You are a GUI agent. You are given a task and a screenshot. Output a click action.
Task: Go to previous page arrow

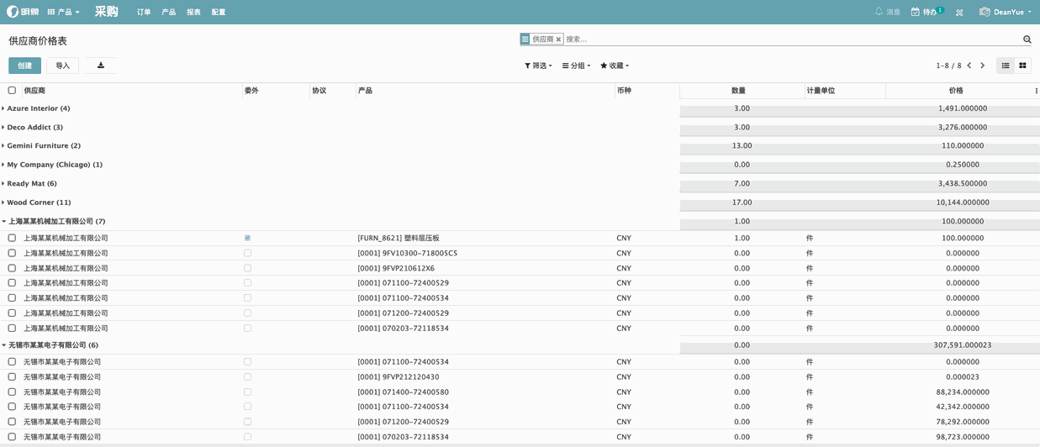(x=969, y=66)
